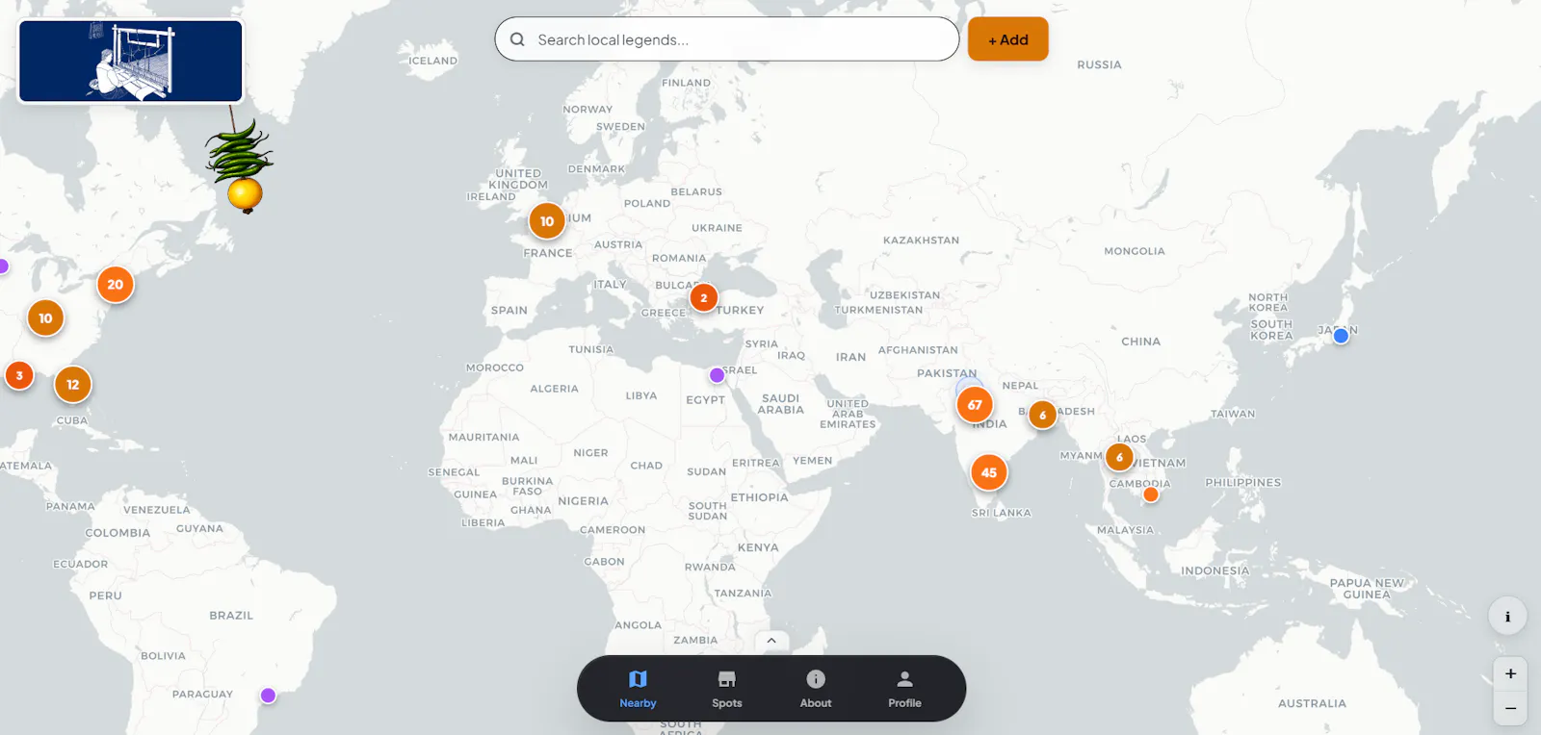Open the cluster of 67 in India
Viewport: 1541px width, 735px height.
(975, 405)
